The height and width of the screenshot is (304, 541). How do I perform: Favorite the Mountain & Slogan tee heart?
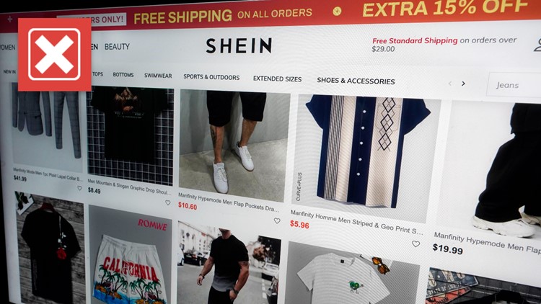point(167,203)
